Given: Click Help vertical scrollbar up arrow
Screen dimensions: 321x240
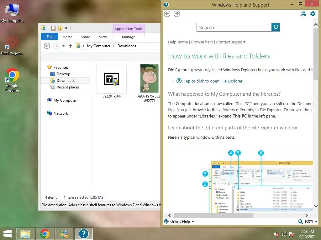Looking at the screenshot, I should click(316, 25).
